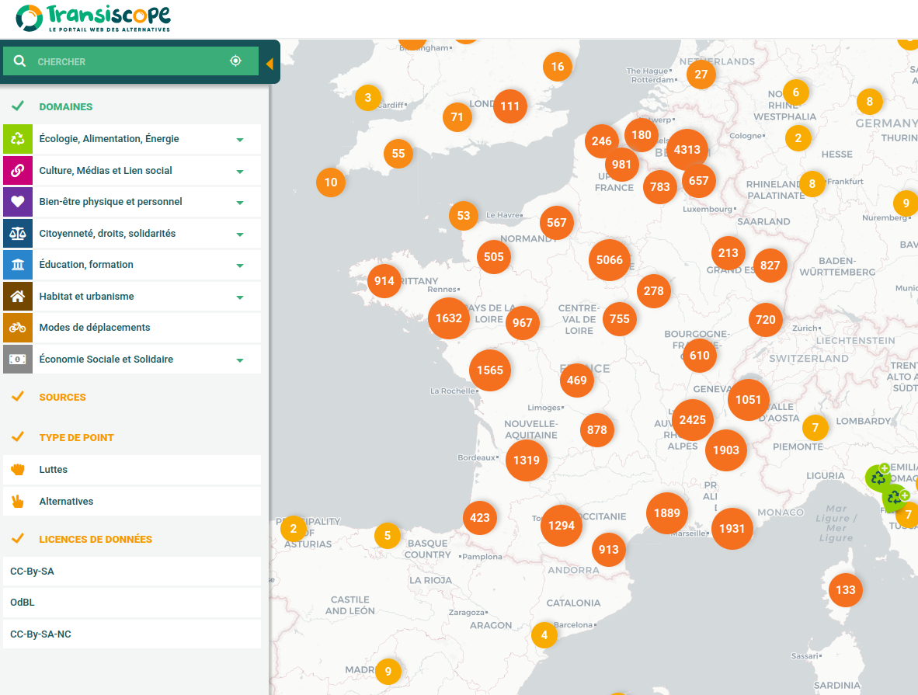Select the Luttes point type

click(x=53, y=470)
